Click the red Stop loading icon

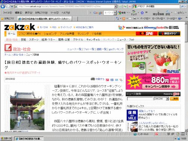[130, 6]
